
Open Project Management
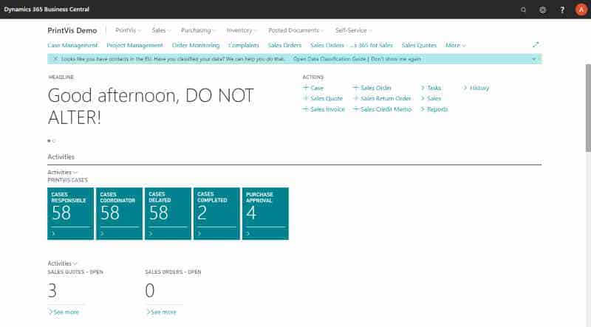pyautogui.click(x=134, y=45)
